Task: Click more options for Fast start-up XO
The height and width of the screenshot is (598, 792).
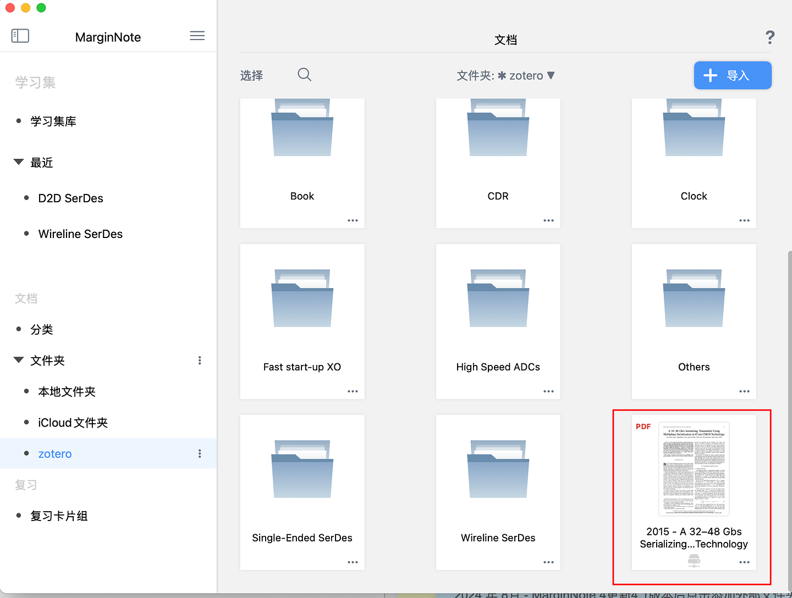Action: coord(353,391)
